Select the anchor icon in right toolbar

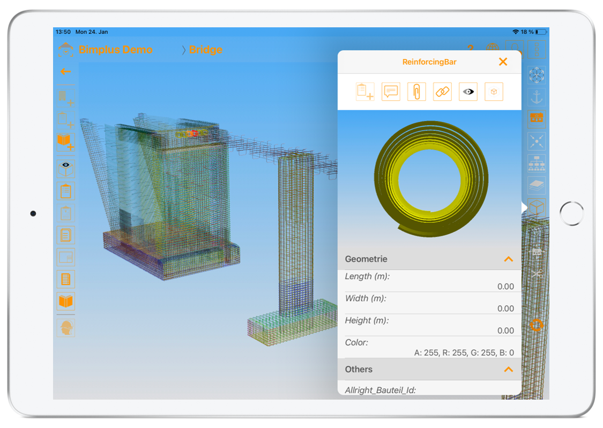(x=537, y=97)
